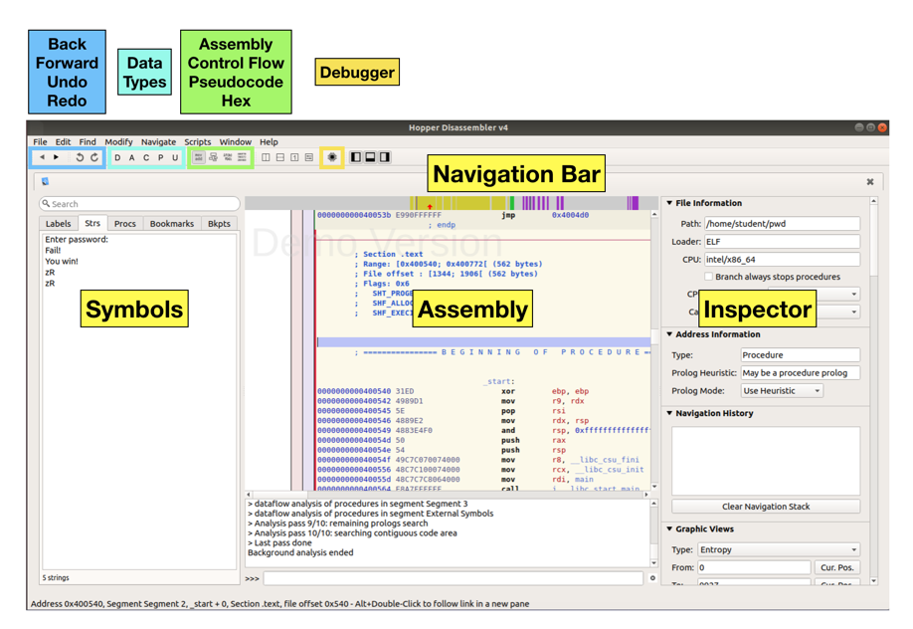
Task: Close the document tab with X
Action: click(x=870, y=182)
